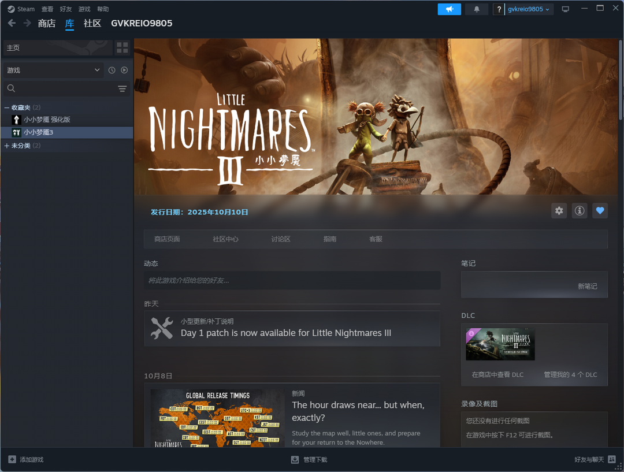The height and width of the screenshot is (472, 624).
Task: Open Big Picture mode icon
Action: tap(565, 9)
